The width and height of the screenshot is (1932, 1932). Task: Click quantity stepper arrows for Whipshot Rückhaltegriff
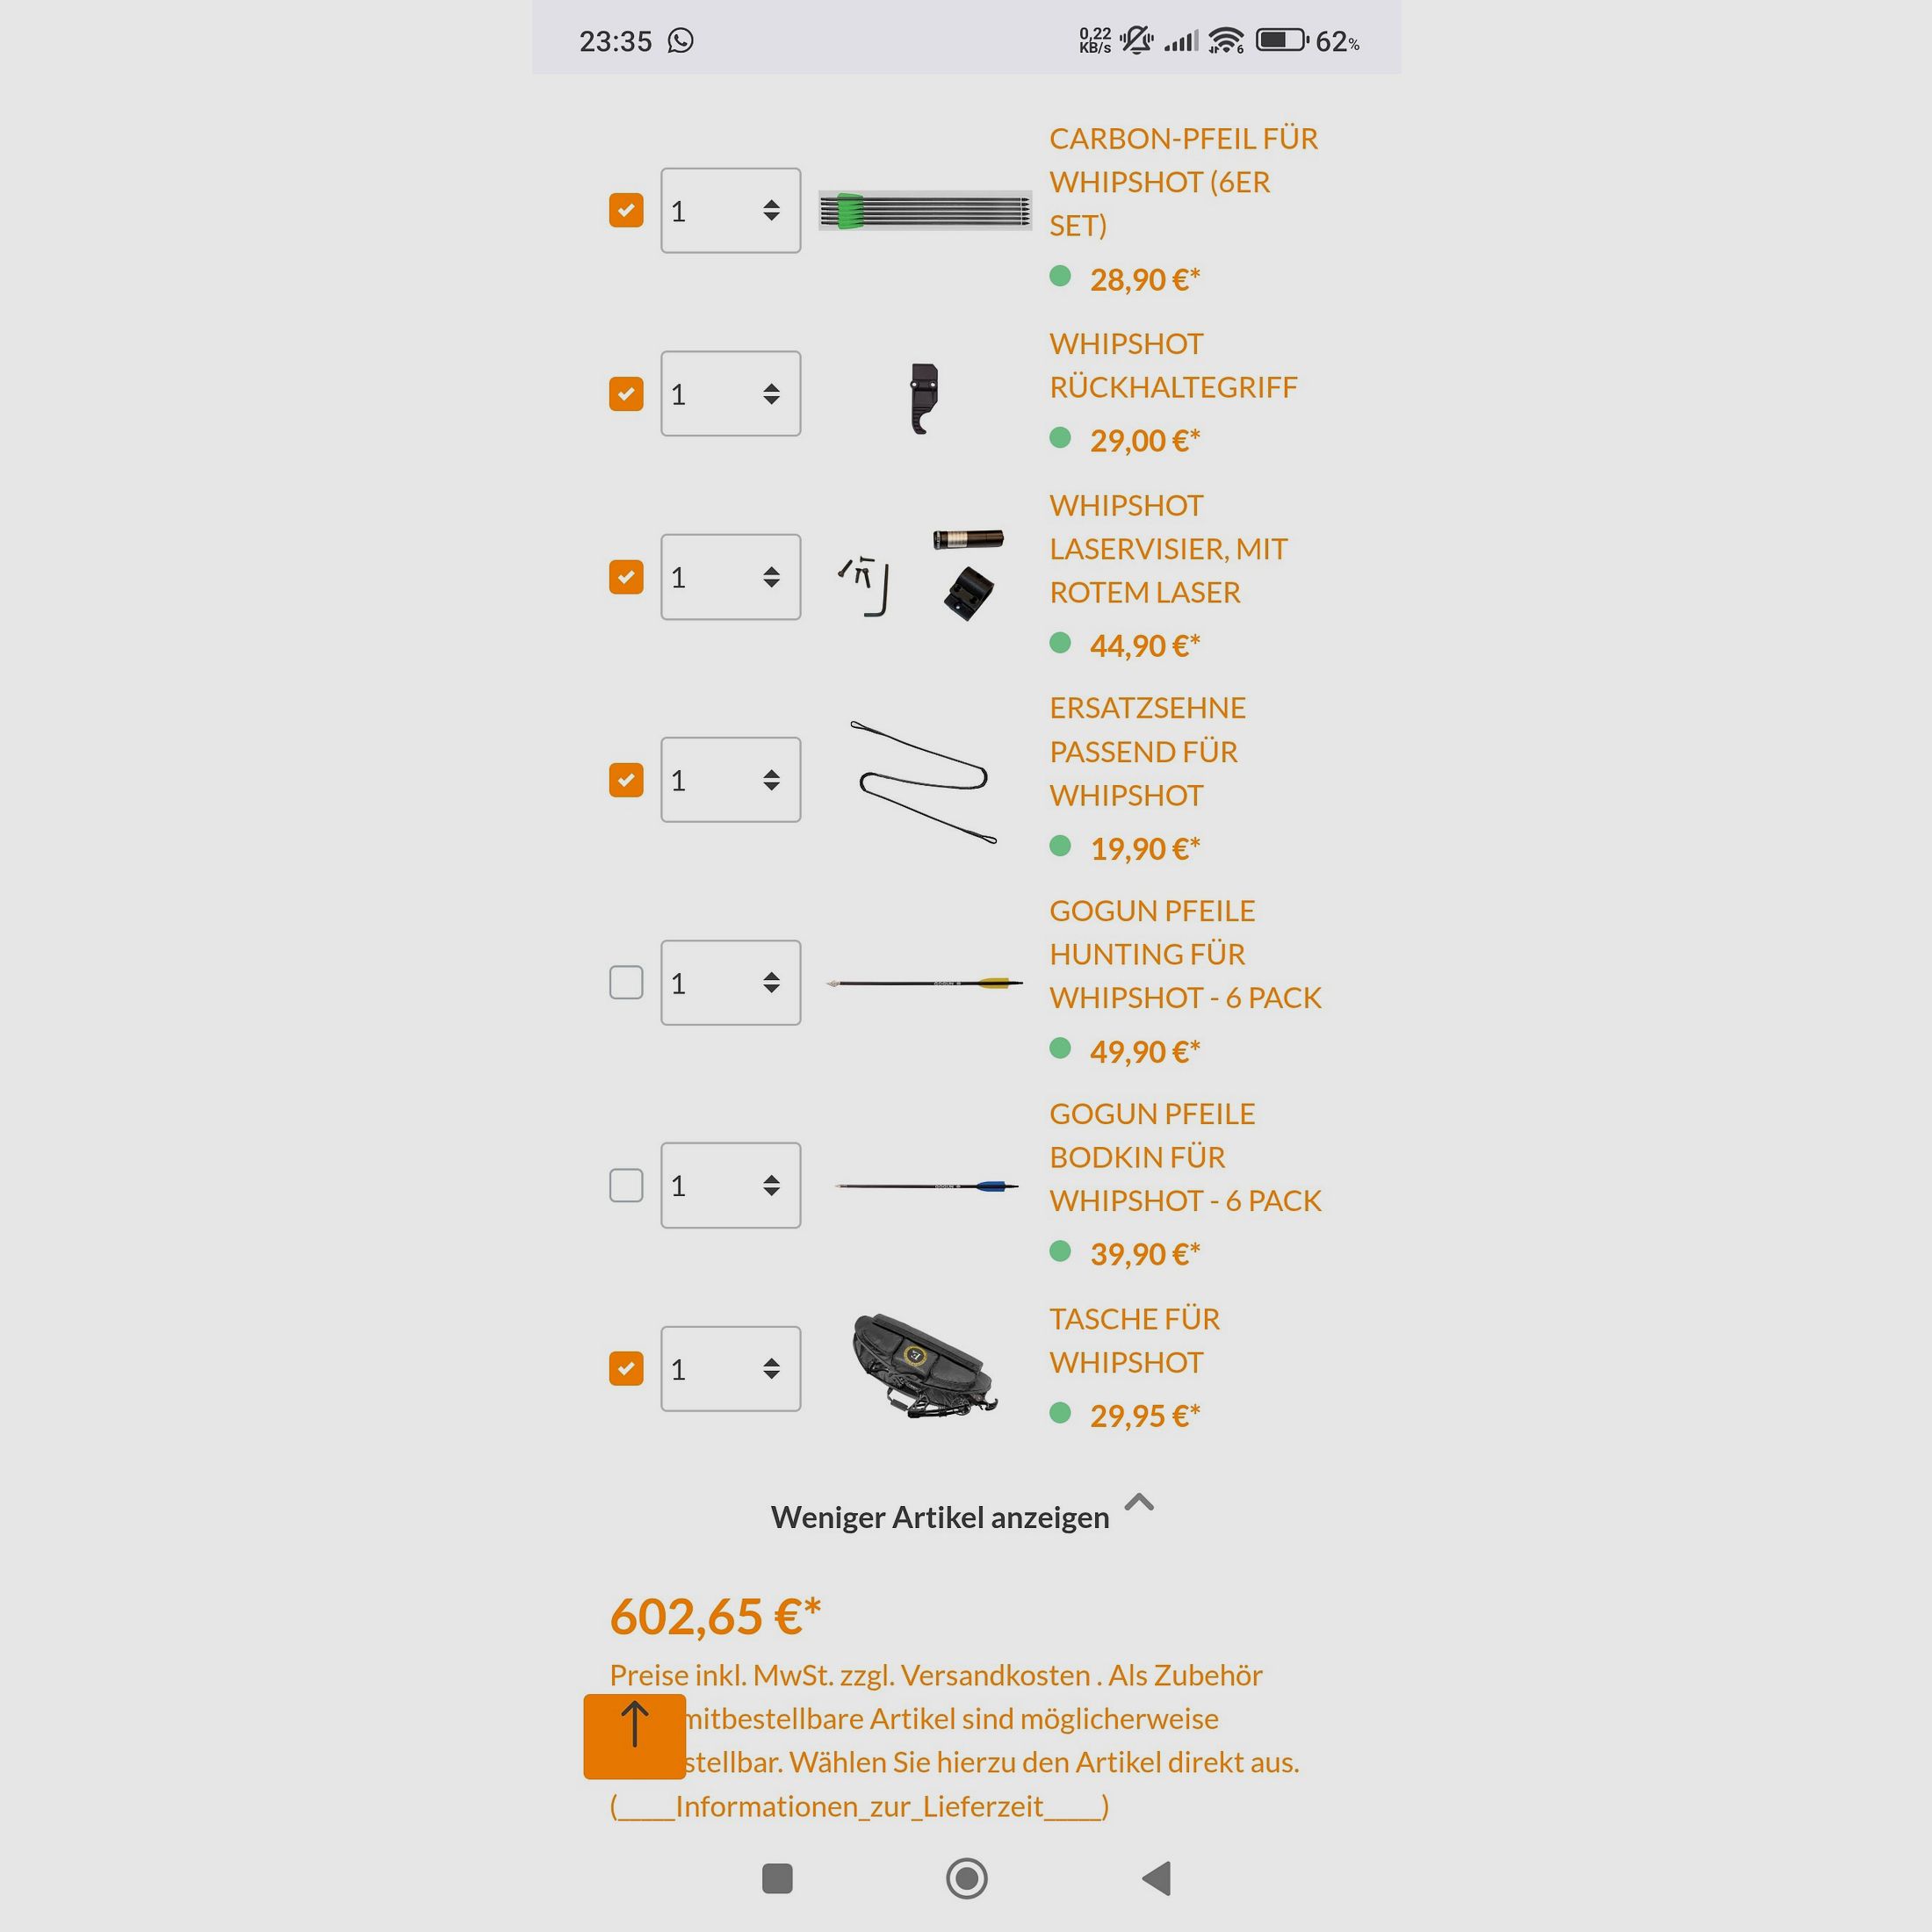(x=771, y=393)
